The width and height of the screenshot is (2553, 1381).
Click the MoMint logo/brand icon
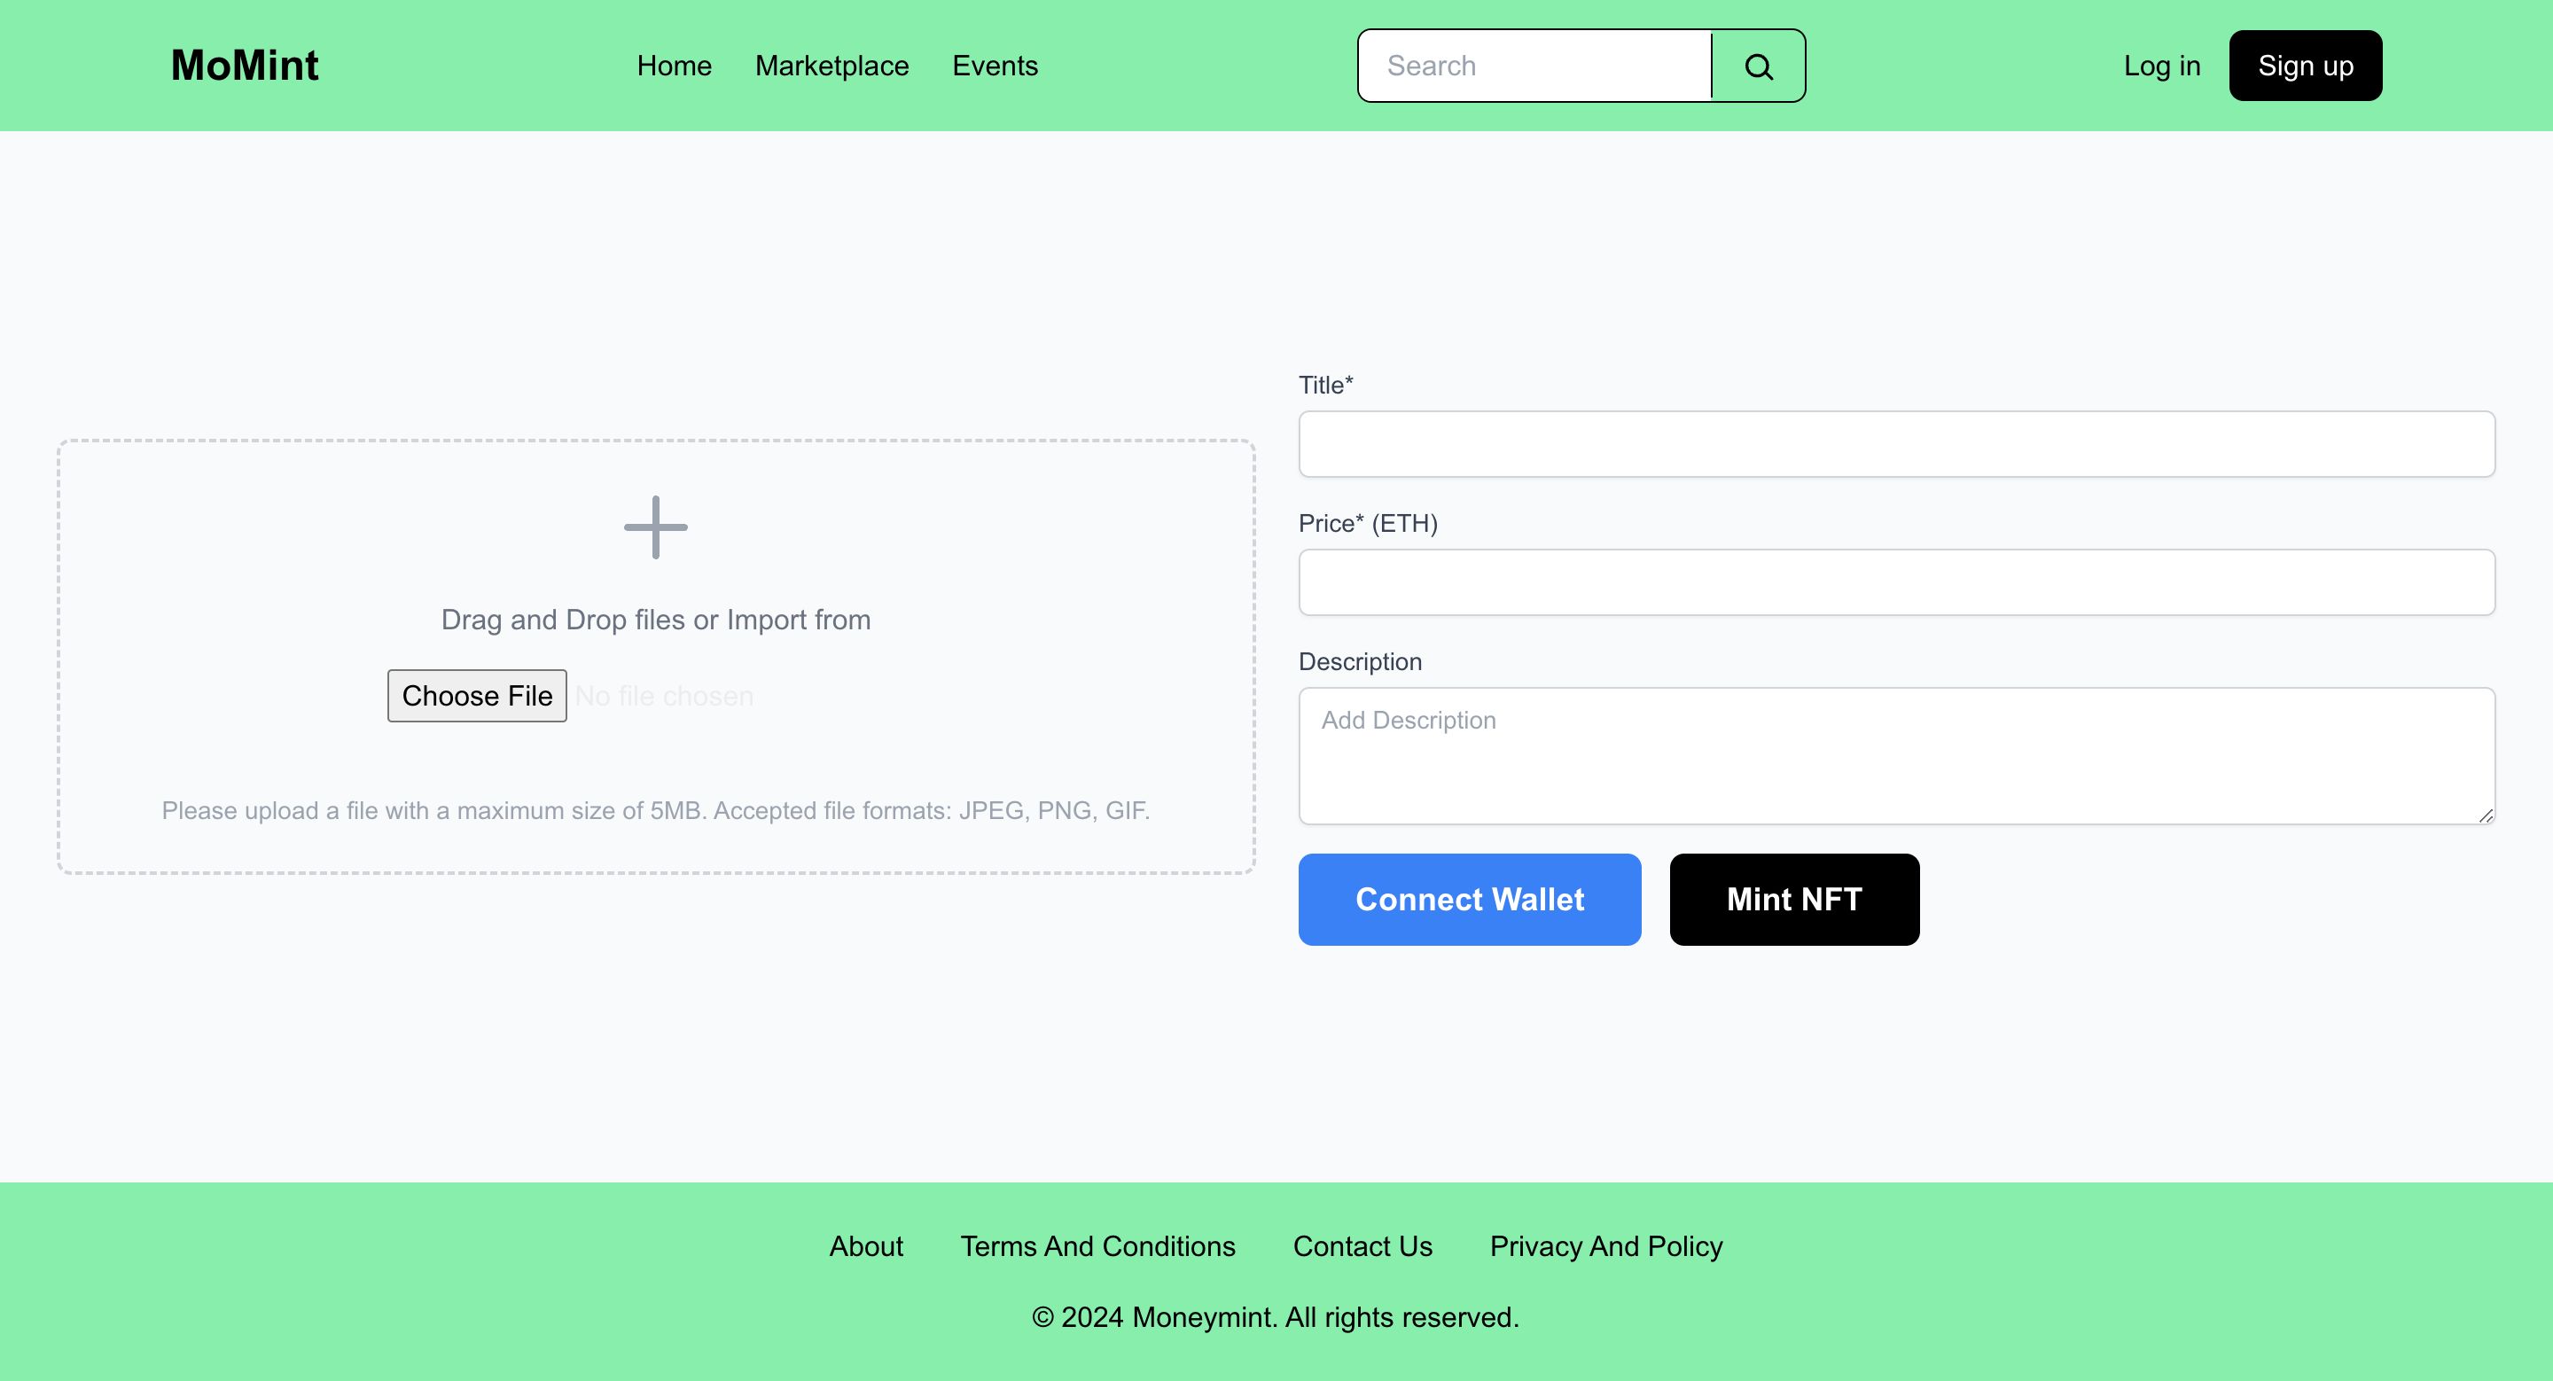coord(245,66)
